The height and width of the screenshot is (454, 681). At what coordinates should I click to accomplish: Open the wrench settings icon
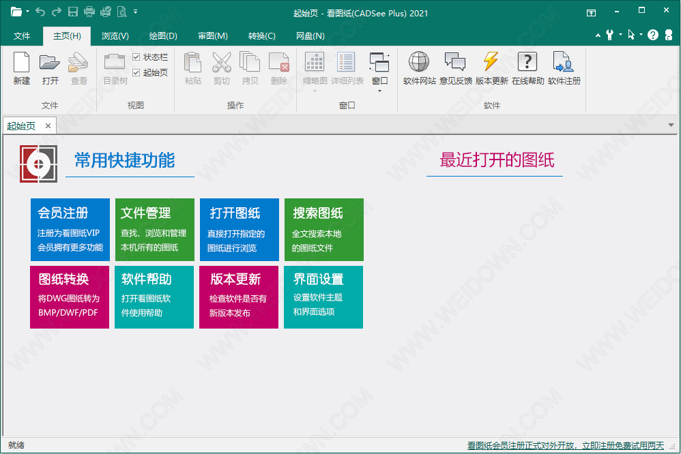click(x=610, y=35)
